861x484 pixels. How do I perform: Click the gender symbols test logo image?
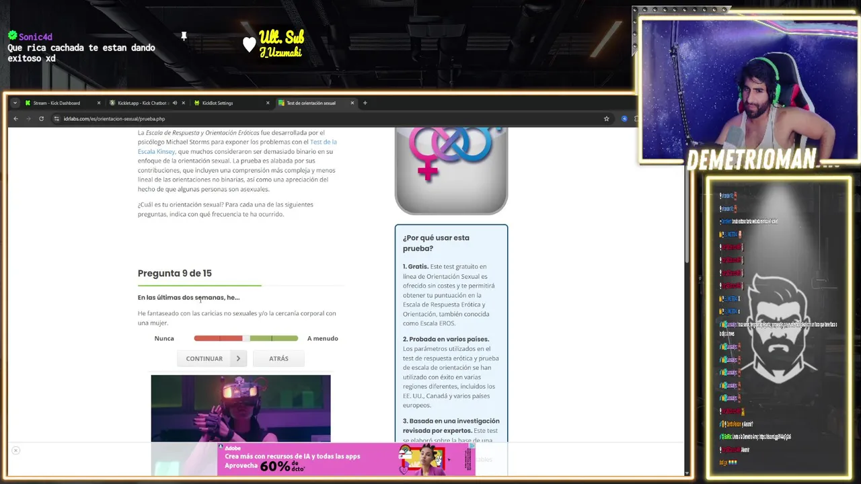pos(451,171)
